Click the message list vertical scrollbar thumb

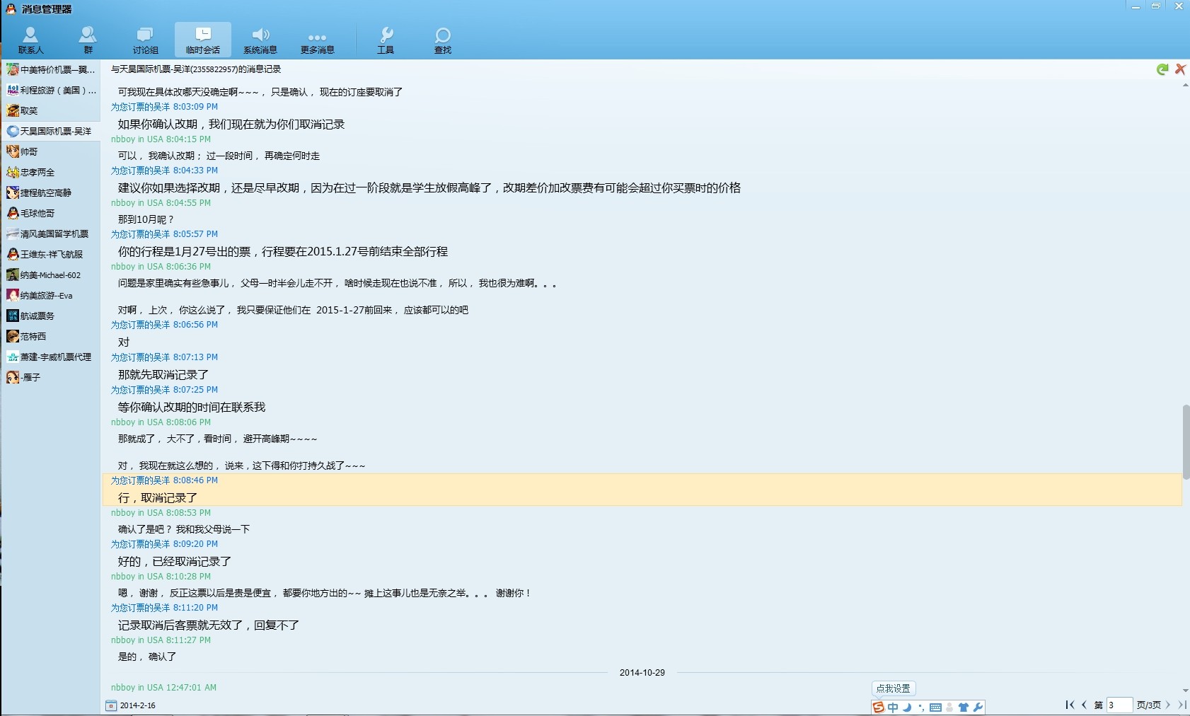(1185, 441)
